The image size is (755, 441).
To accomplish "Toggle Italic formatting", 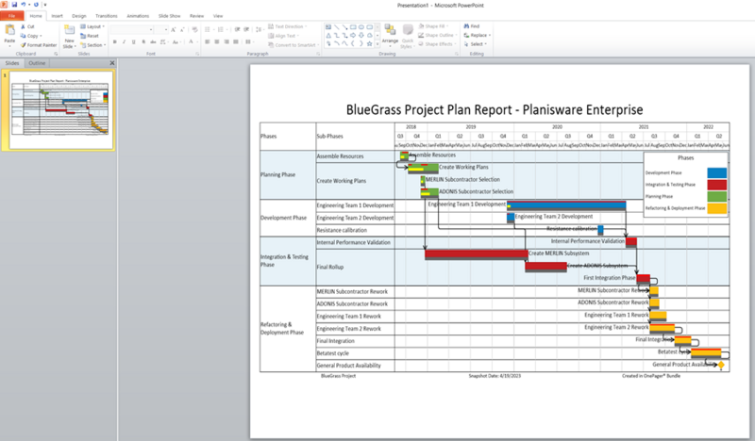I will point(124,41).
